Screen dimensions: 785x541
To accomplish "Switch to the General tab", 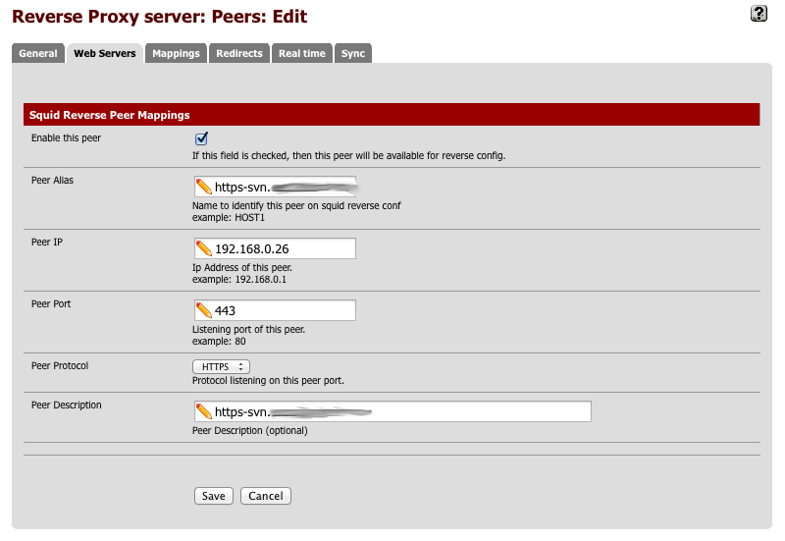I will click(x=38, y=53).
